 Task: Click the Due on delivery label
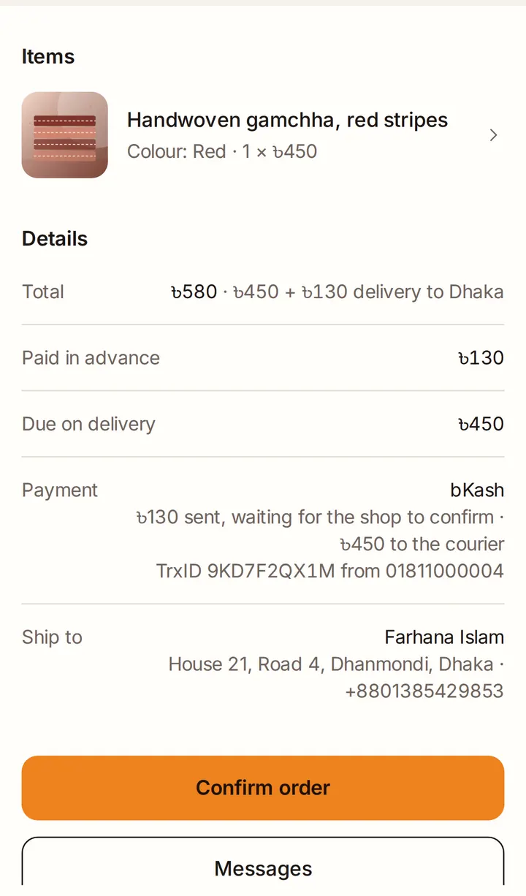[88, 425]
